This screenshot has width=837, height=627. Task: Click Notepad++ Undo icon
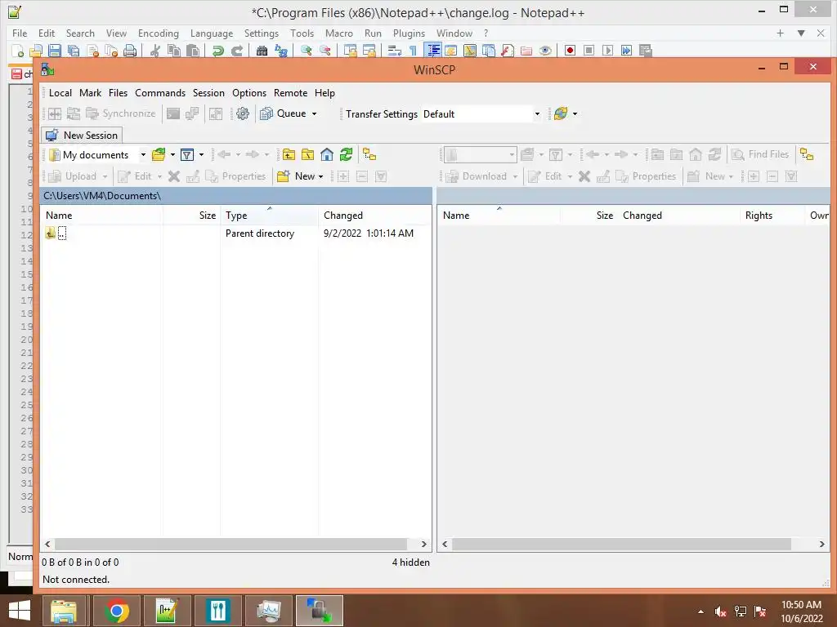click(217, 51)
